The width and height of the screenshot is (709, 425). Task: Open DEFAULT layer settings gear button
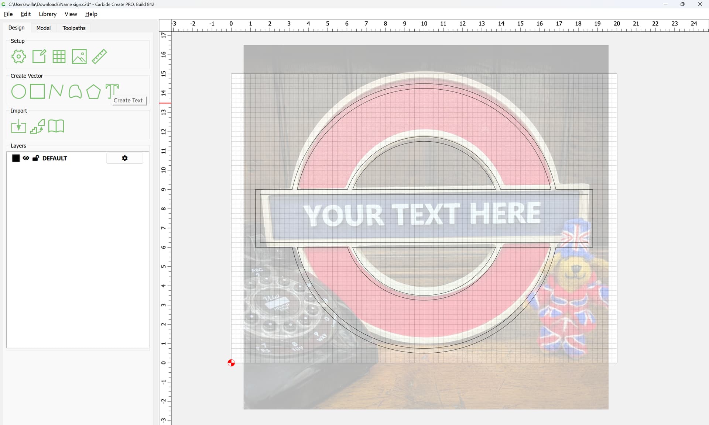(125, 158)
